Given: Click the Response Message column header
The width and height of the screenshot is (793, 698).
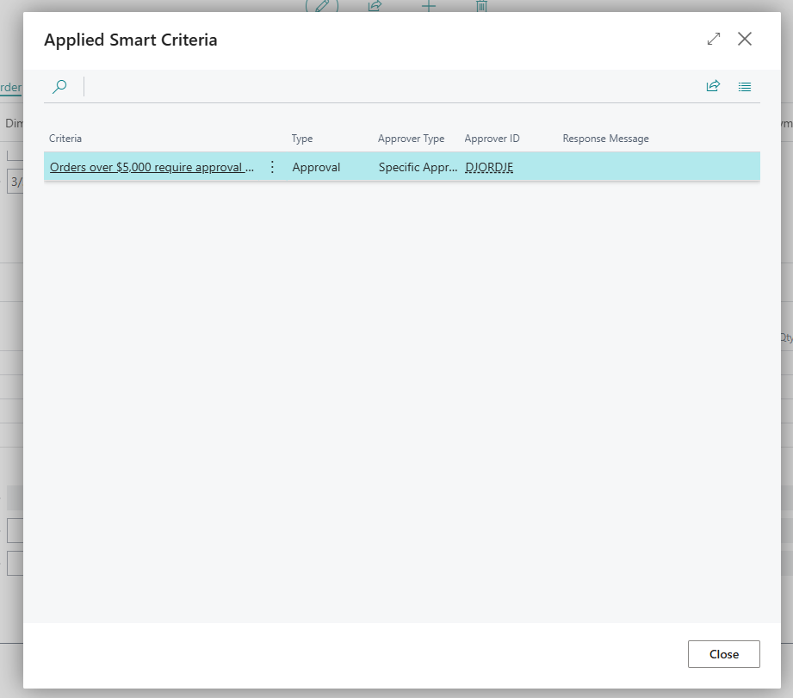Looking at the screenshot, I should pos(605,138).
